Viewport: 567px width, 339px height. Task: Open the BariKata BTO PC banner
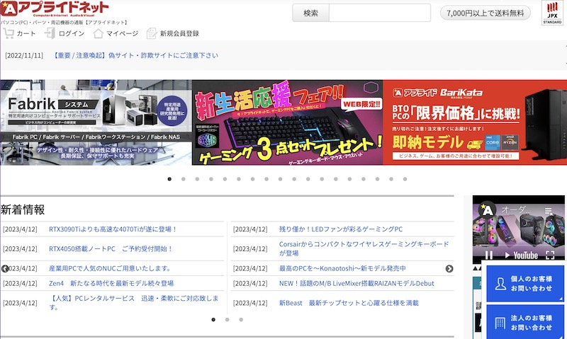click(x=475, y=122)
